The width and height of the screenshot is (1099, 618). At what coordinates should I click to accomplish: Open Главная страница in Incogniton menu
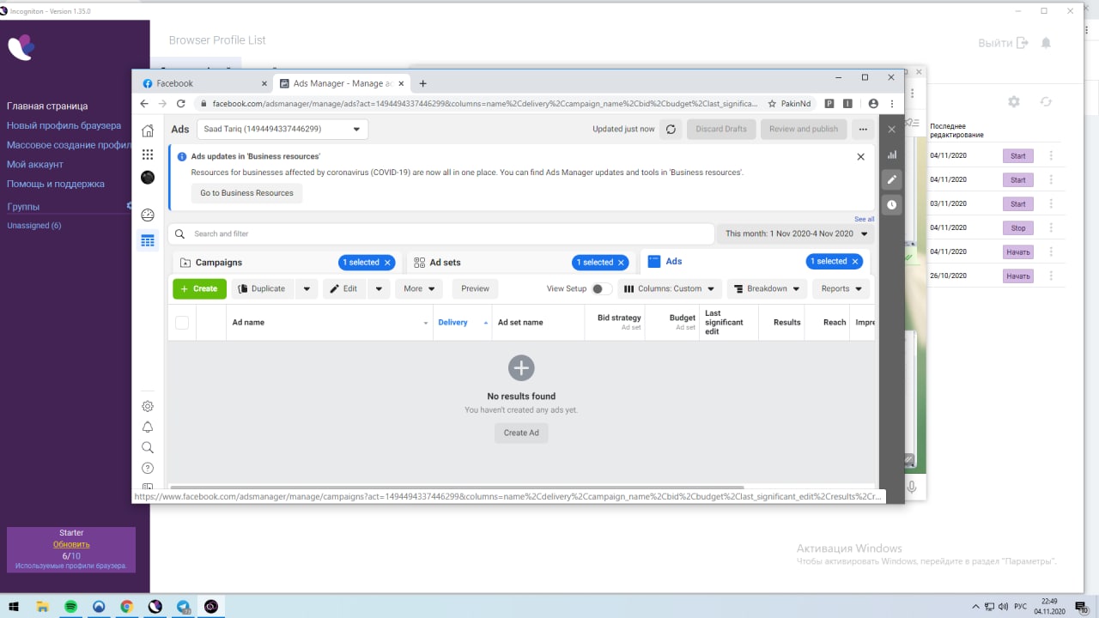click(x=47, y=106)
